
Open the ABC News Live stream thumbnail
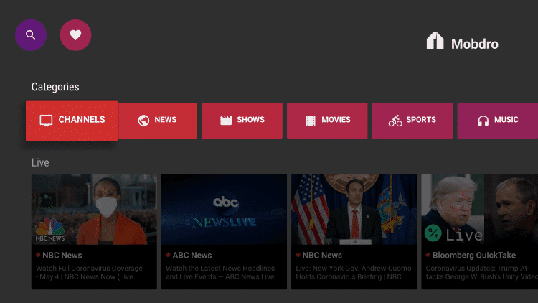tap(224, 209)
